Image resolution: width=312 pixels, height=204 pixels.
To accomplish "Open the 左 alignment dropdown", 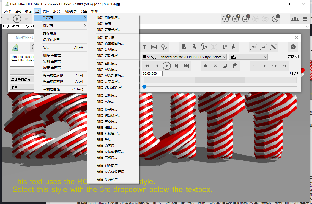I will click(22, 72).
